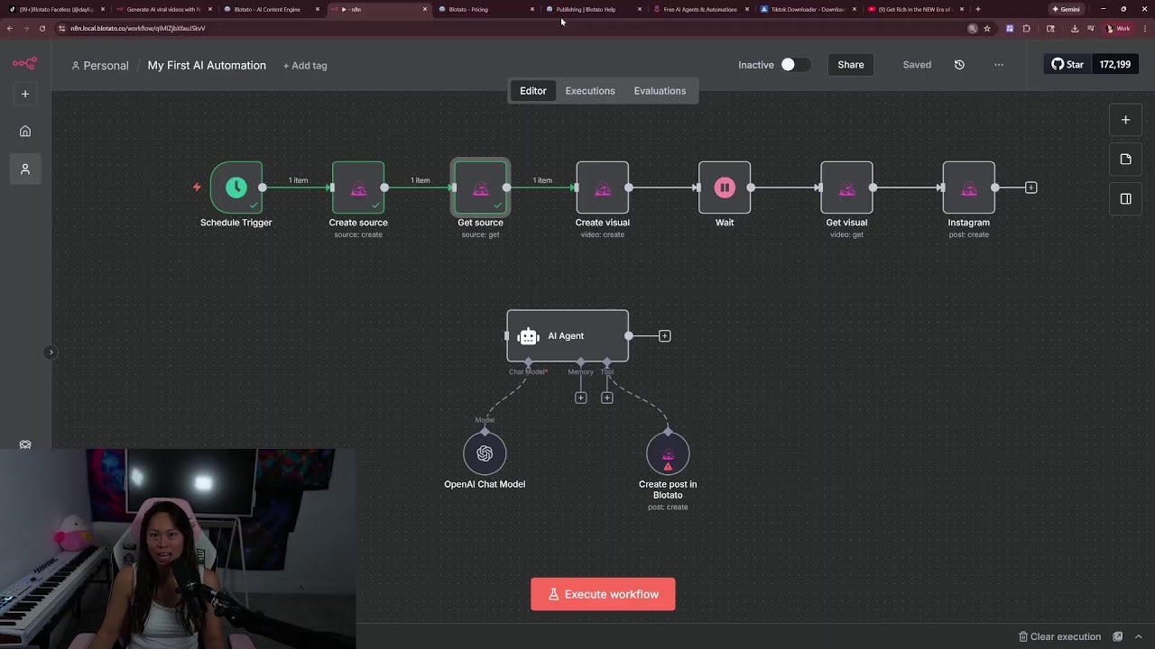
Task: Reload the page with the refresh icon
Action: click(x=42, y=28)
